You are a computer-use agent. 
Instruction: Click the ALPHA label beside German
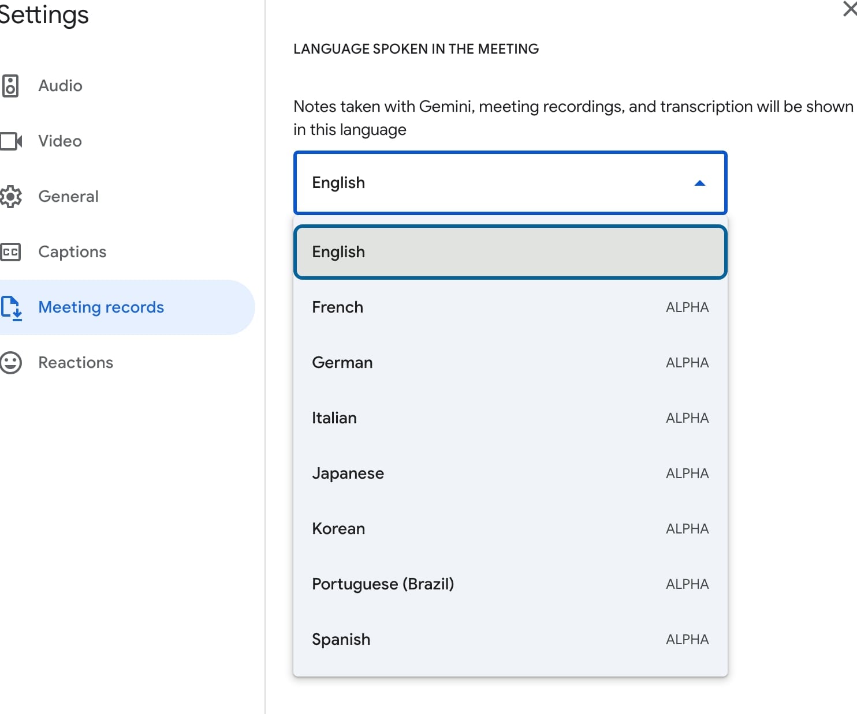click(x=687, y=363)
